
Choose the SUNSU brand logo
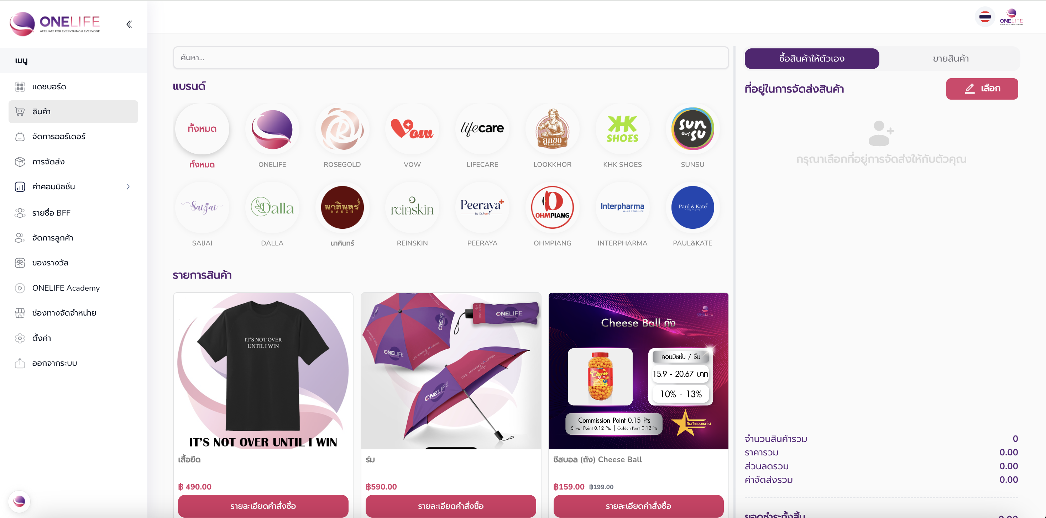coord(692,129)
